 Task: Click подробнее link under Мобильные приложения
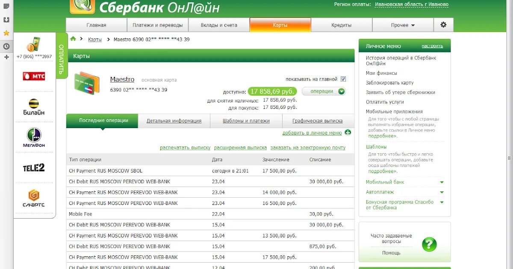coord(383,136)
